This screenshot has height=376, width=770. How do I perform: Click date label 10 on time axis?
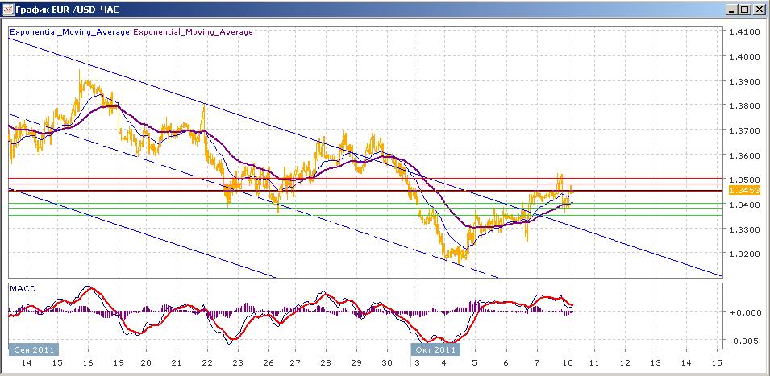point(567,363)
